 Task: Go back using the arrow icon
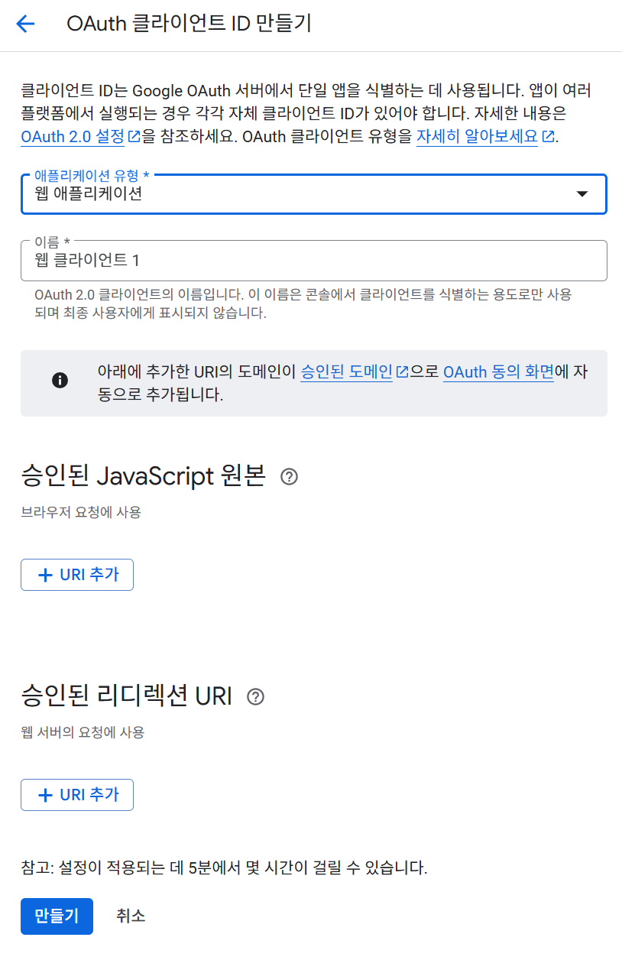[25, 24]
